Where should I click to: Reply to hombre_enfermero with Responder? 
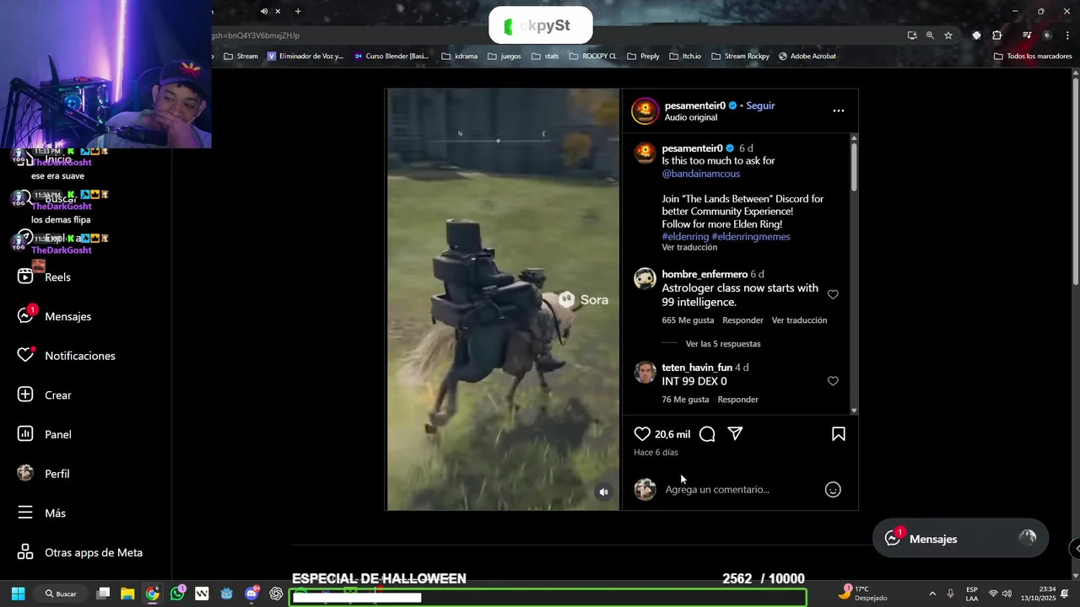[x=742, y=320]
